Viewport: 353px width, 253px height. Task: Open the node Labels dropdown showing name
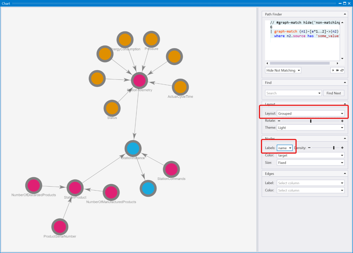coord(284,148)
